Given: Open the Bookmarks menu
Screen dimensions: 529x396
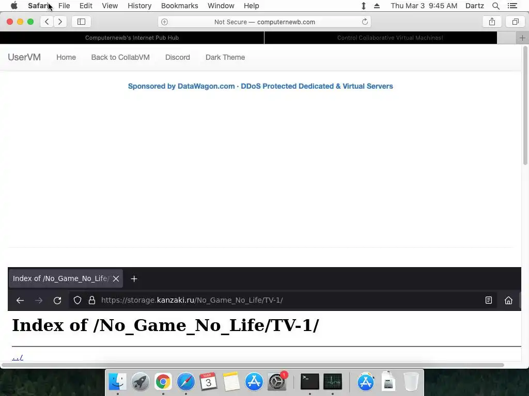Looking at the screenshot, I should [179, 6].
